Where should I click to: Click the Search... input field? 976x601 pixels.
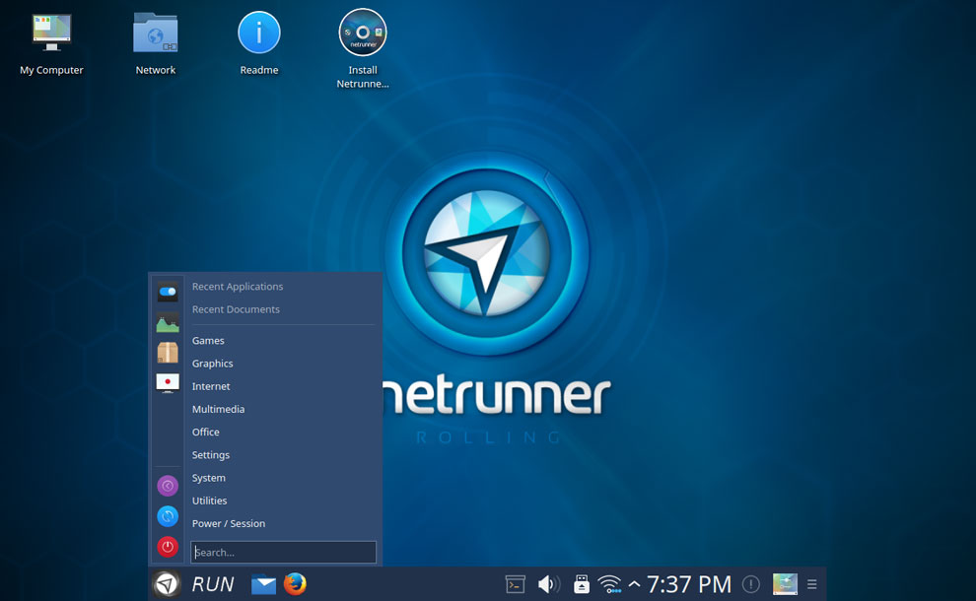click(283, 552)
